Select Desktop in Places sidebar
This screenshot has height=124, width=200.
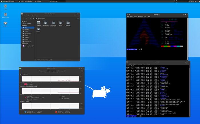28,30
